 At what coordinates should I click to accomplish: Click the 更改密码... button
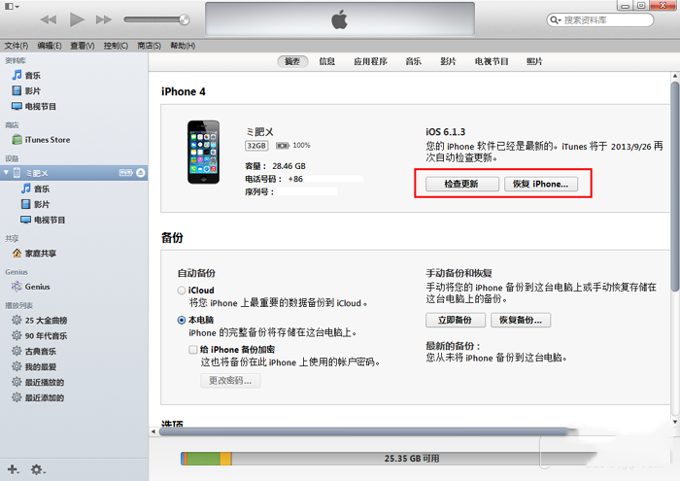(x=230, y=380)
